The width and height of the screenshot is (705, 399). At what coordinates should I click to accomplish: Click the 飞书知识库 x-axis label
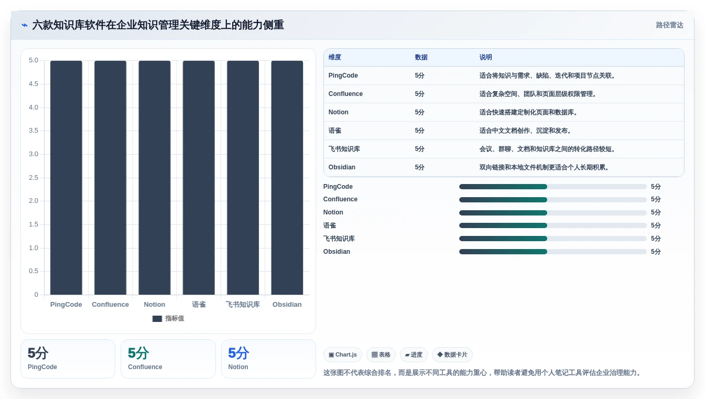point(243,305)
